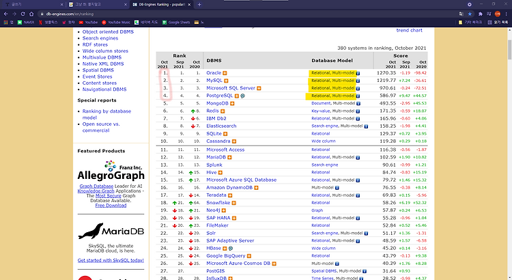Click the orange plus icon beside MySQL
The image size is (512, 280).
pyautogui.click(x=226, y=81)
